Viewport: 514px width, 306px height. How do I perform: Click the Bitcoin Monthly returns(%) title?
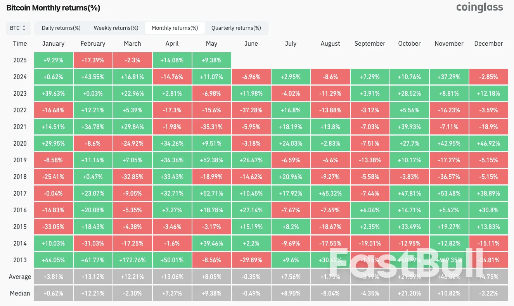click(x=53, y=7)
